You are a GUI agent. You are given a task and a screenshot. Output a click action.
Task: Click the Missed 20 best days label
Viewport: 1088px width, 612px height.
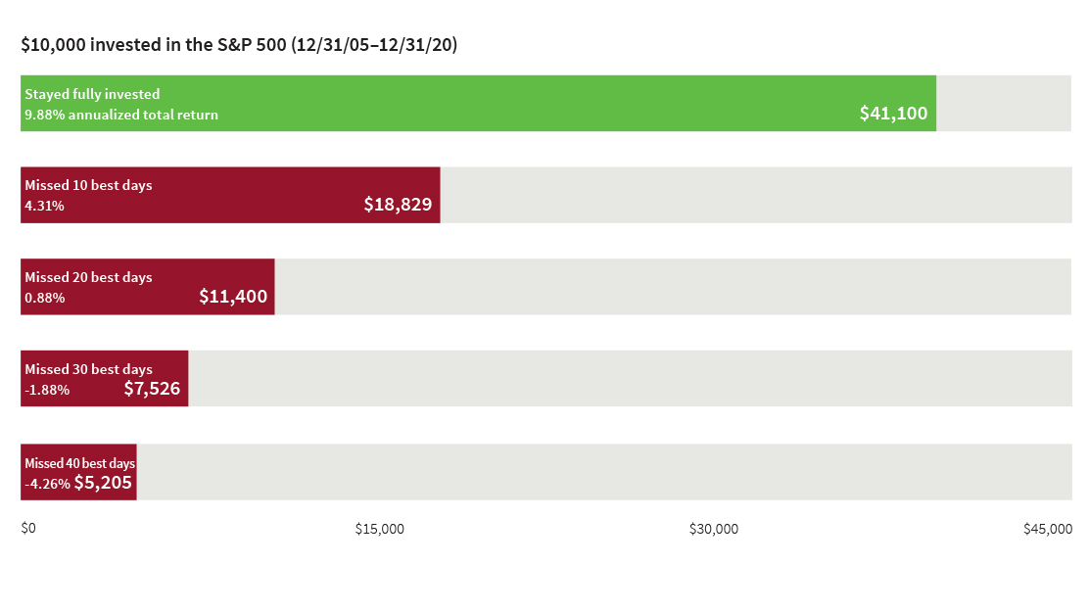point(88,277)
